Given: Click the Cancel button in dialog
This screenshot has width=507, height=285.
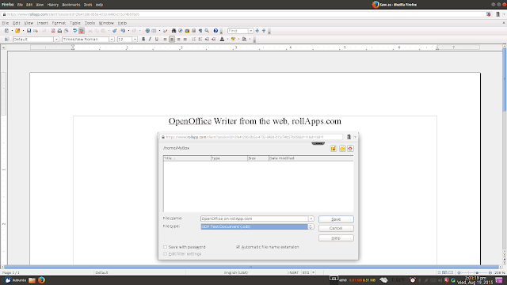Looking at the screenshot, I should 336,228.
